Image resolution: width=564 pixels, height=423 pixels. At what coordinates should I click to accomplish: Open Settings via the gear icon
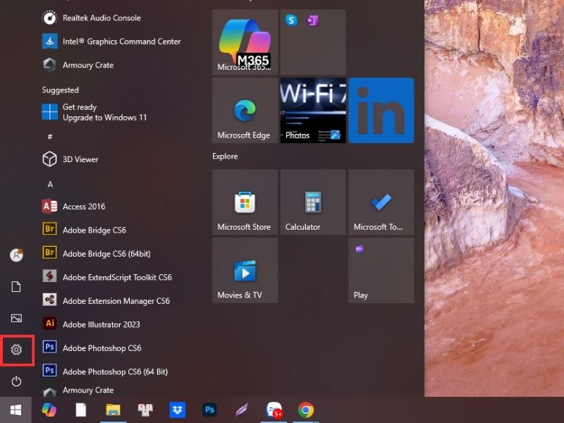coord(16,350)
